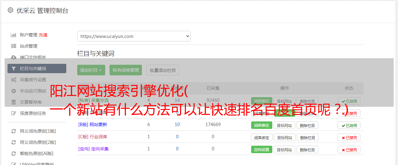398x165 pixels.
Task: Click the refresh icon for 同义词伪原创[2版]
Action: click(13, 142)
